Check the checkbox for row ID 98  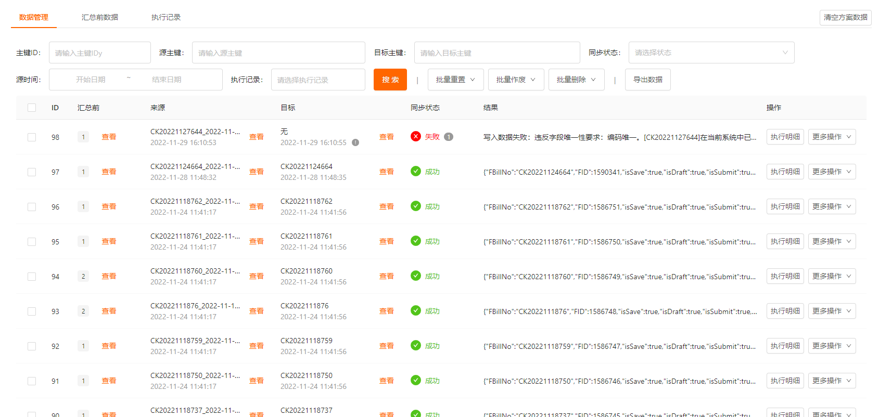point(32,137)
